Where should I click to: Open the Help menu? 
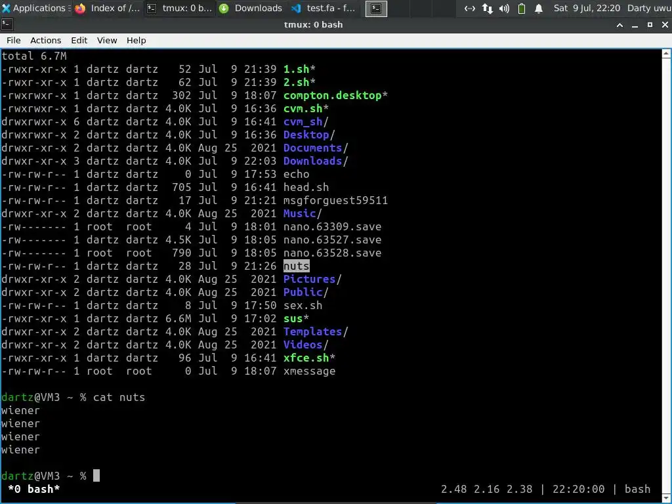click(136, 40)
